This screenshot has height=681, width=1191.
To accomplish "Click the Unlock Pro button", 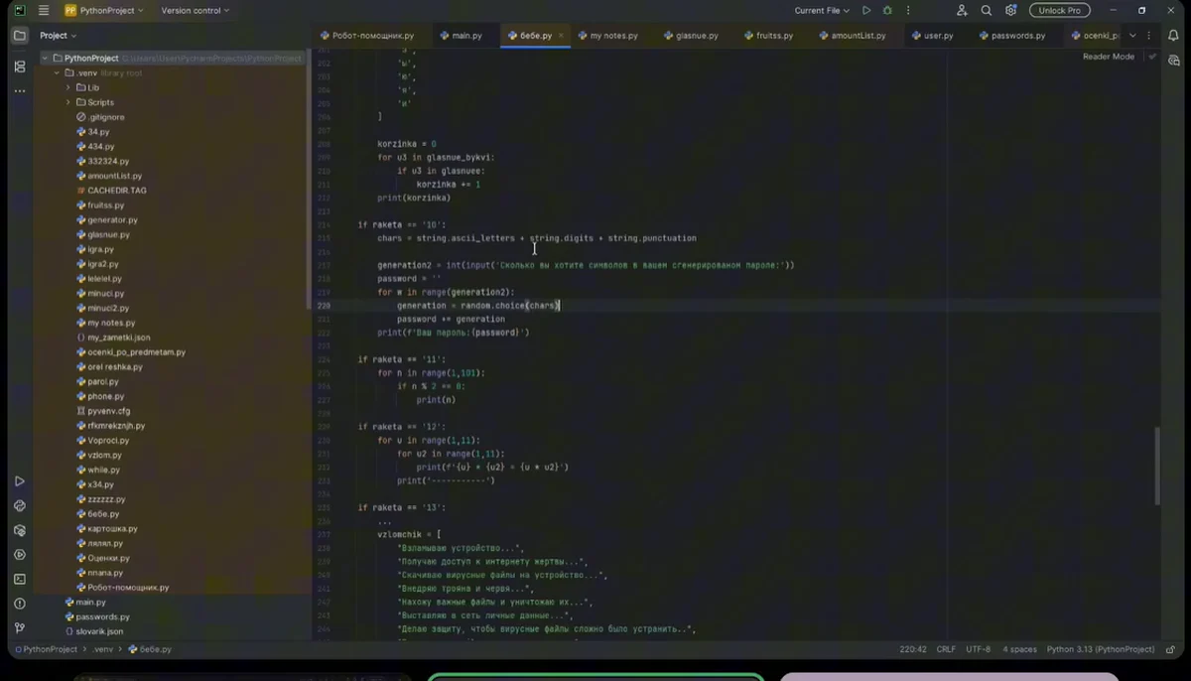I will click(1059, 10).
